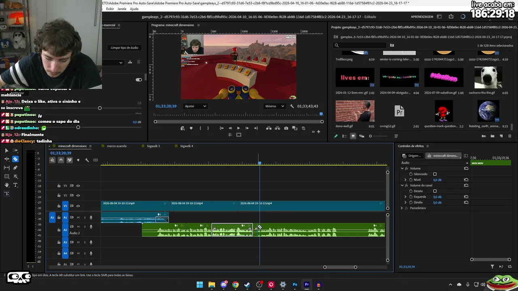Adjust the project panel thumbnail zoom slider
518x291 pixels.
370,136
